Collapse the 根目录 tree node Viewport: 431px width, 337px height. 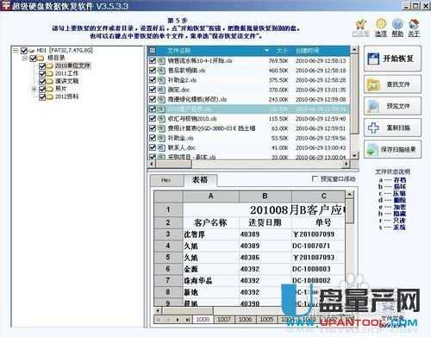[x=25, y=59]
